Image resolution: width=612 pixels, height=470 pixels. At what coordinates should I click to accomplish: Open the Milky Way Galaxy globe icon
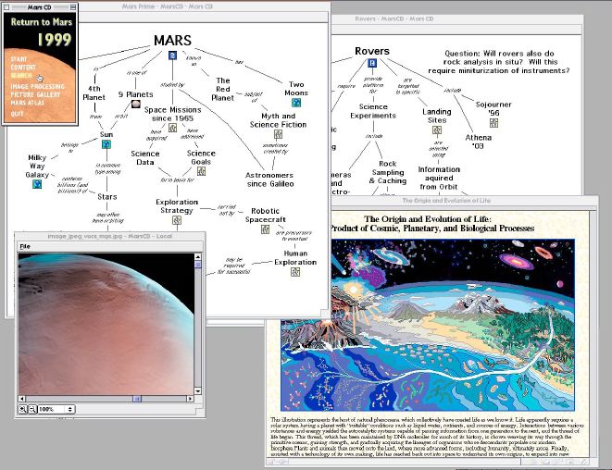click(37, 185)
